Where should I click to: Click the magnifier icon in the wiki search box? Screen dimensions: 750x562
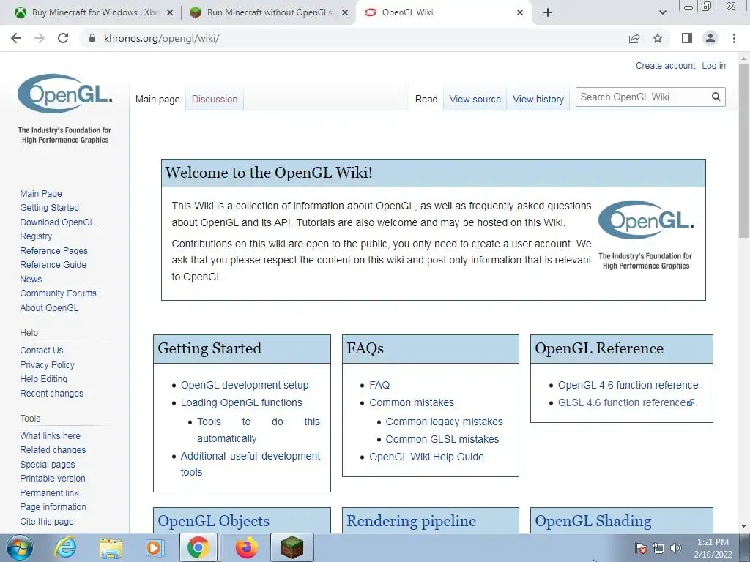[x=716, y=97]
